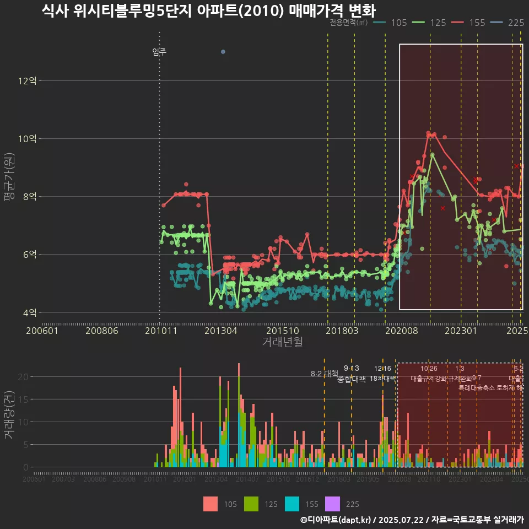Screen dimensions: 529x529
Task: Click the cyan 155 swatch in bottom legend
Action: coord(292,504)
